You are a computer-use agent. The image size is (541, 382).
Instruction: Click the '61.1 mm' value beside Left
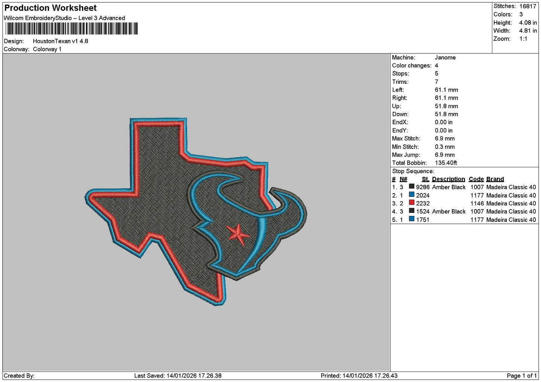coord(446,90)
